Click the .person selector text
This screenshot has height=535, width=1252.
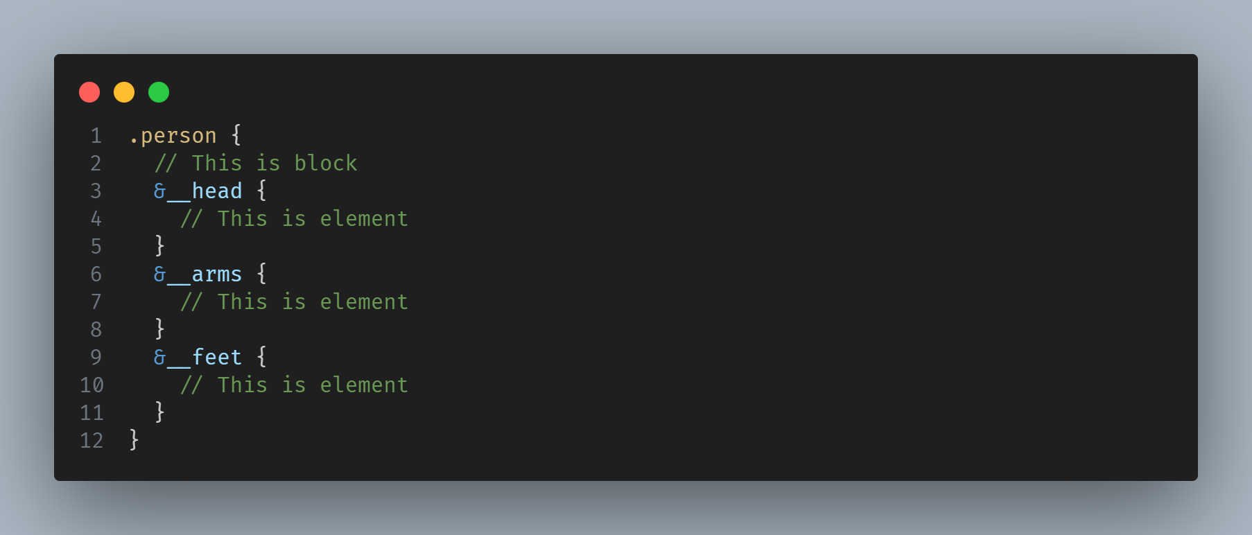click(173, 136)
